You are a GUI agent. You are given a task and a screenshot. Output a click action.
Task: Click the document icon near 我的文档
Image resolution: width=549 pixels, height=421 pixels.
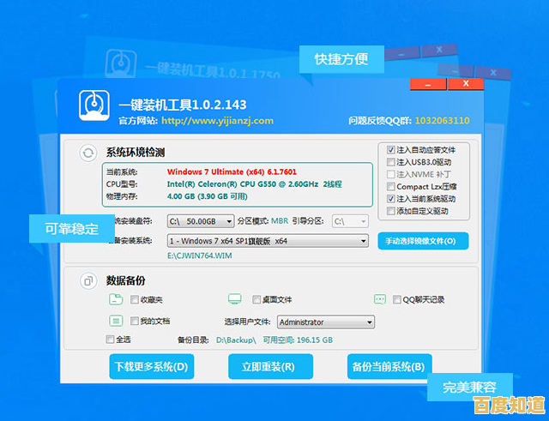116,321
